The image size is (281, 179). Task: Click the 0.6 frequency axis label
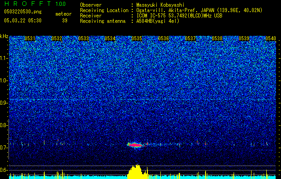coord(4,170)
